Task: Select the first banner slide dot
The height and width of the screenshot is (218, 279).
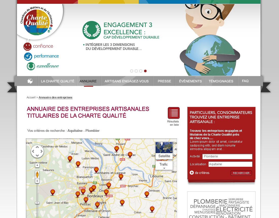Action: pyautogui.click(x=132, y=71)
